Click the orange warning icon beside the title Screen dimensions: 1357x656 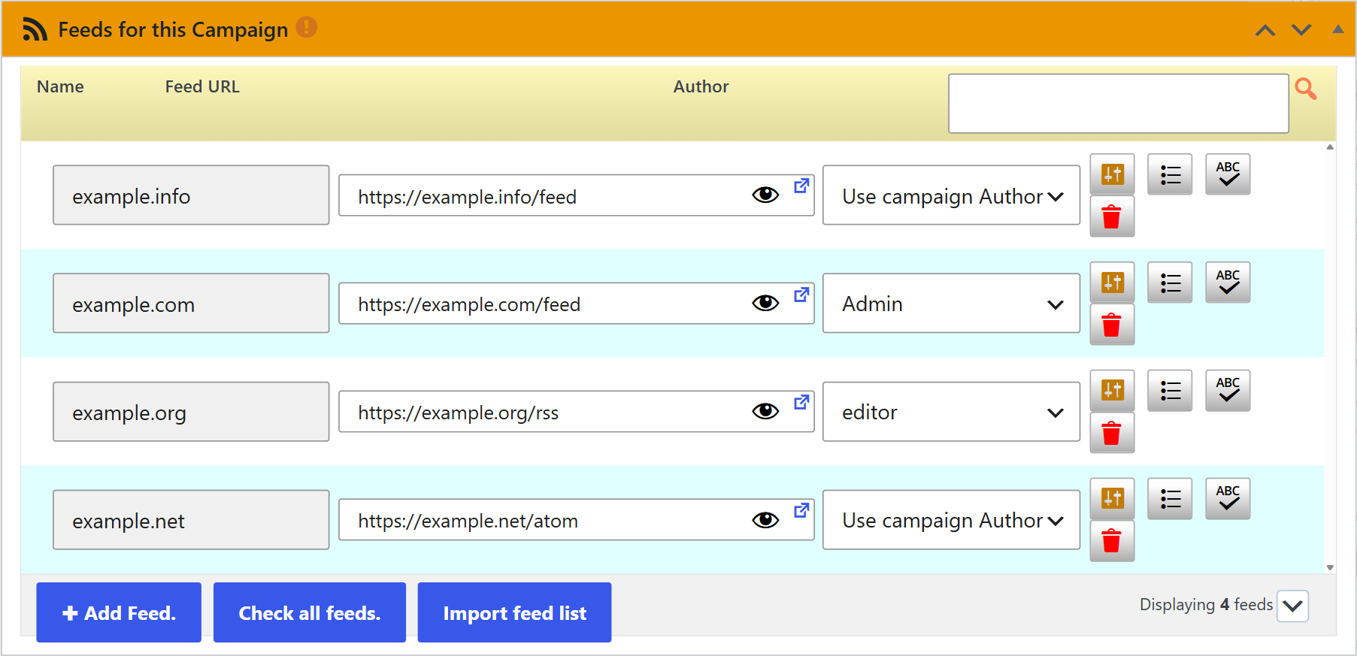306,27
